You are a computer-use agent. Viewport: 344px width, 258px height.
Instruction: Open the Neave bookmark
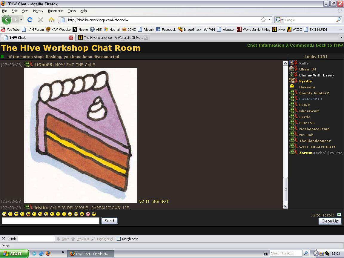pyautogui.click(x=80, y=29)
